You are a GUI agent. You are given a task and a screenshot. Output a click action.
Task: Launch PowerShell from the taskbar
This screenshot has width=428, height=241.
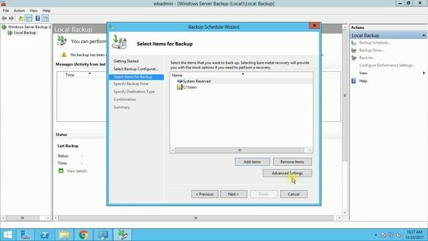click(45, 235)
